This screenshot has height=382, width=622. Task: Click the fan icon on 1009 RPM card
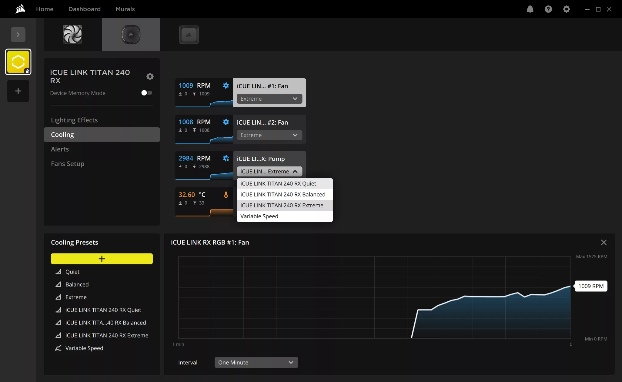[226, 85]
